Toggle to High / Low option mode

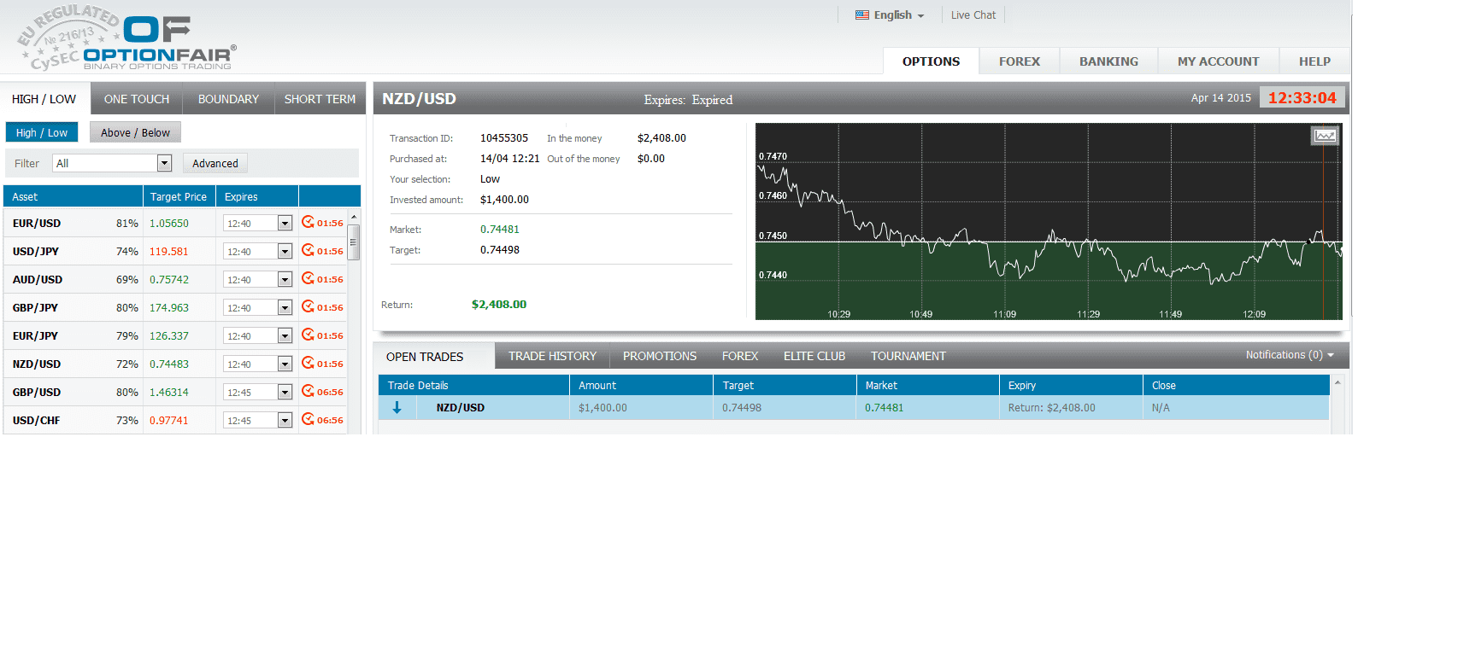pyautogui.click(x=42, y=133)
